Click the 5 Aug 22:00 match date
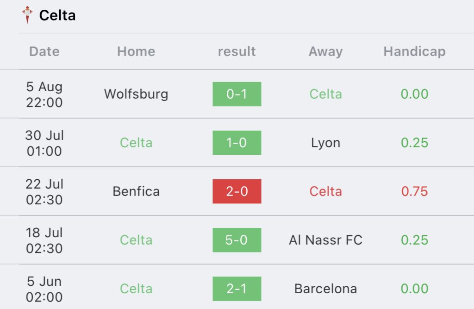 [44, 95]
